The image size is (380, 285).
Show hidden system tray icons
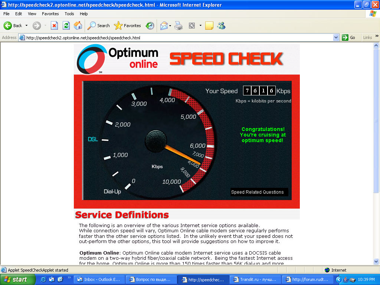click(x=338, y=279)
